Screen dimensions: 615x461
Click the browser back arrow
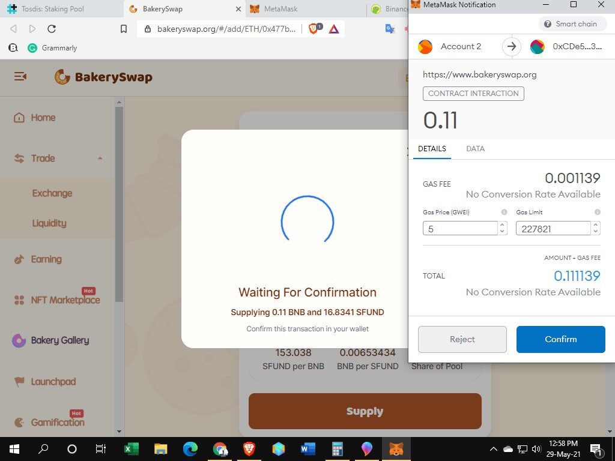pyautogui.click(x=13, y=29)
